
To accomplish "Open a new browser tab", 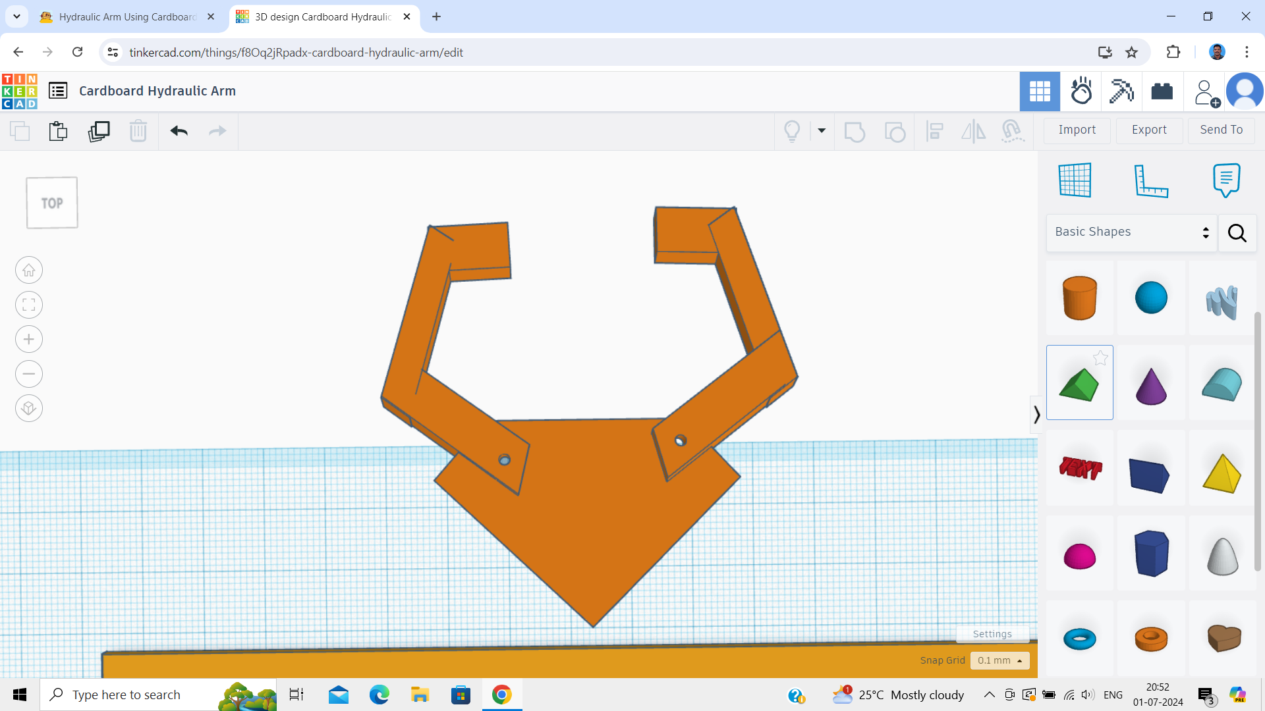I will 436,17.
